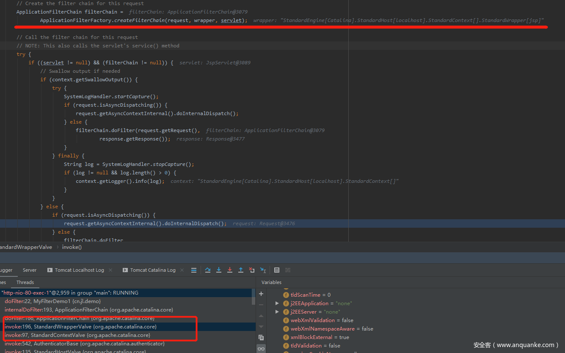The image size is (565, 353).
Task: Click the Run to Cursor icon
Action: [263, 270]
